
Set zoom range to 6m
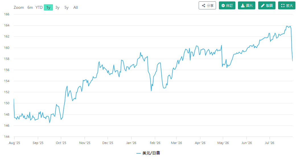(30, 7)
